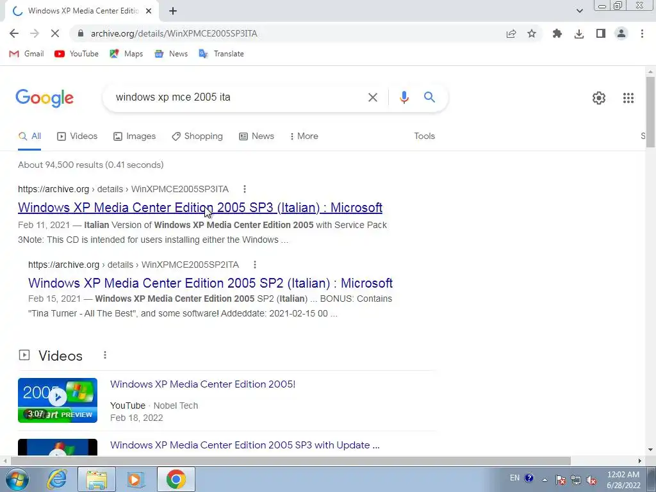This screenshot has width=656, height=492.
Task: Share this page icon in address bar
Action: [511, 33]
